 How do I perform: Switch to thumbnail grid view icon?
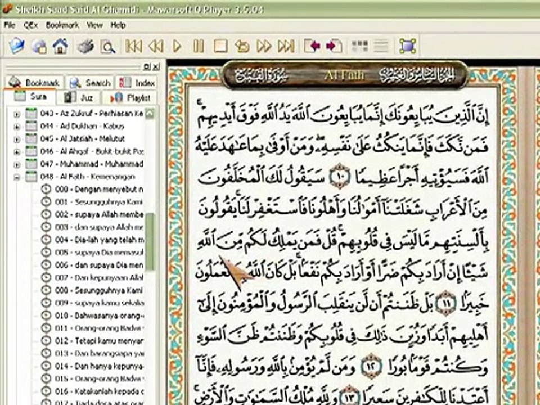[x=359, y=46]
